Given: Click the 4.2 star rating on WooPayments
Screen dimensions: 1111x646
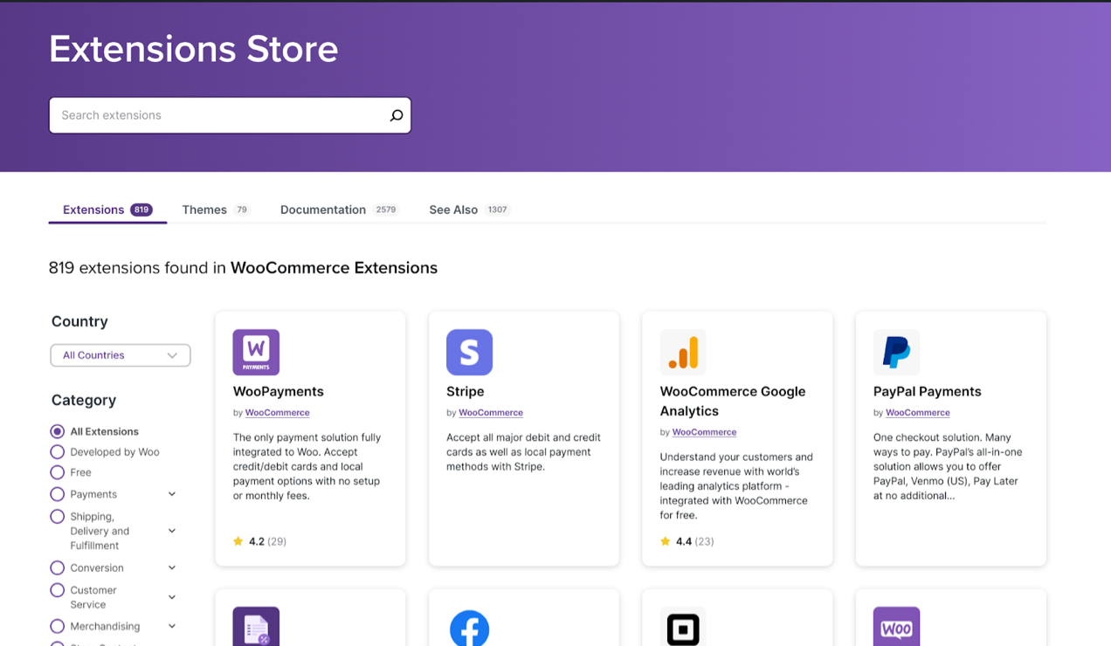Looking at the screenshot, I should pos(257,540).
